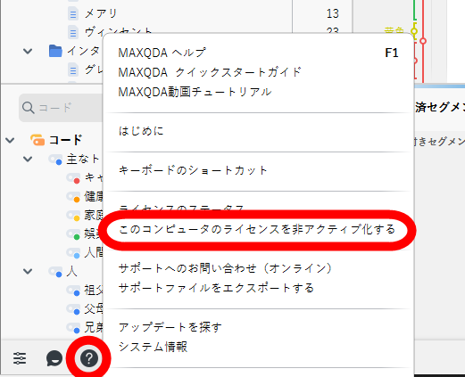Select the メアリ document
The image size is (465, 377).
101,13
